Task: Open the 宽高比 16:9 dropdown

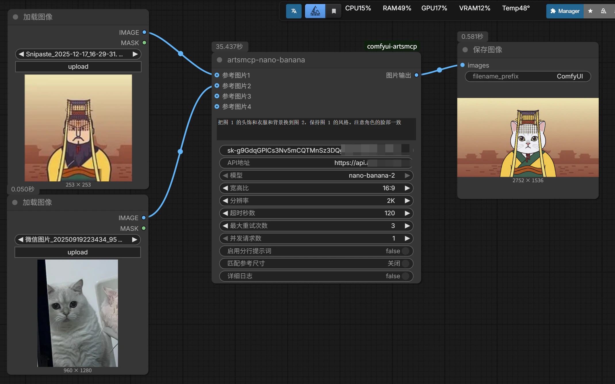Action: pyautogui.click(x=316, y=188)
